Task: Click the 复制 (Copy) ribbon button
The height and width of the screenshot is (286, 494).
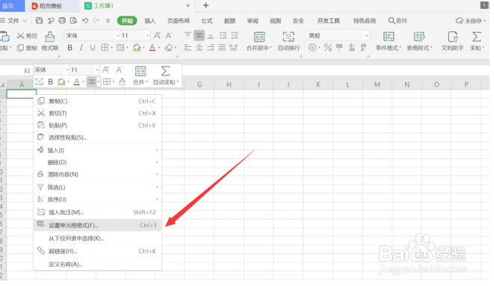Action: click(27, 48)
